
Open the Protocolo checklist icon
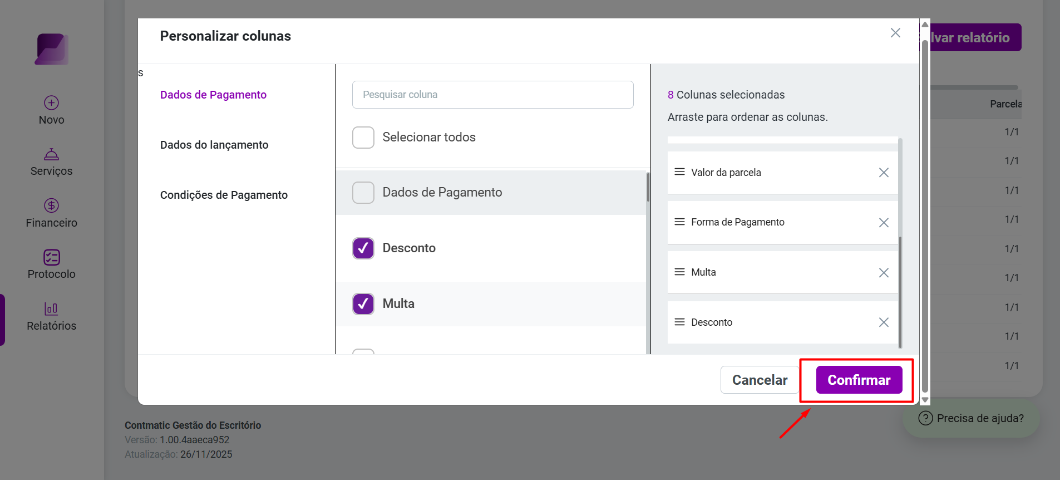(x=52, y=257)
